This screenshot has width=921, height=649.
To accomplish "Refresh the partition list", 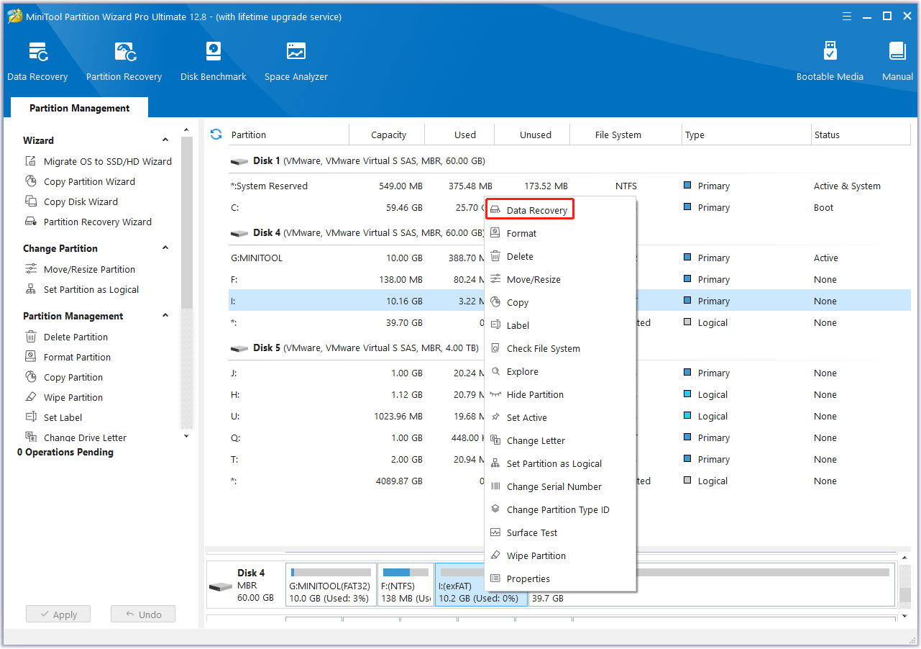I will [216, 135].
